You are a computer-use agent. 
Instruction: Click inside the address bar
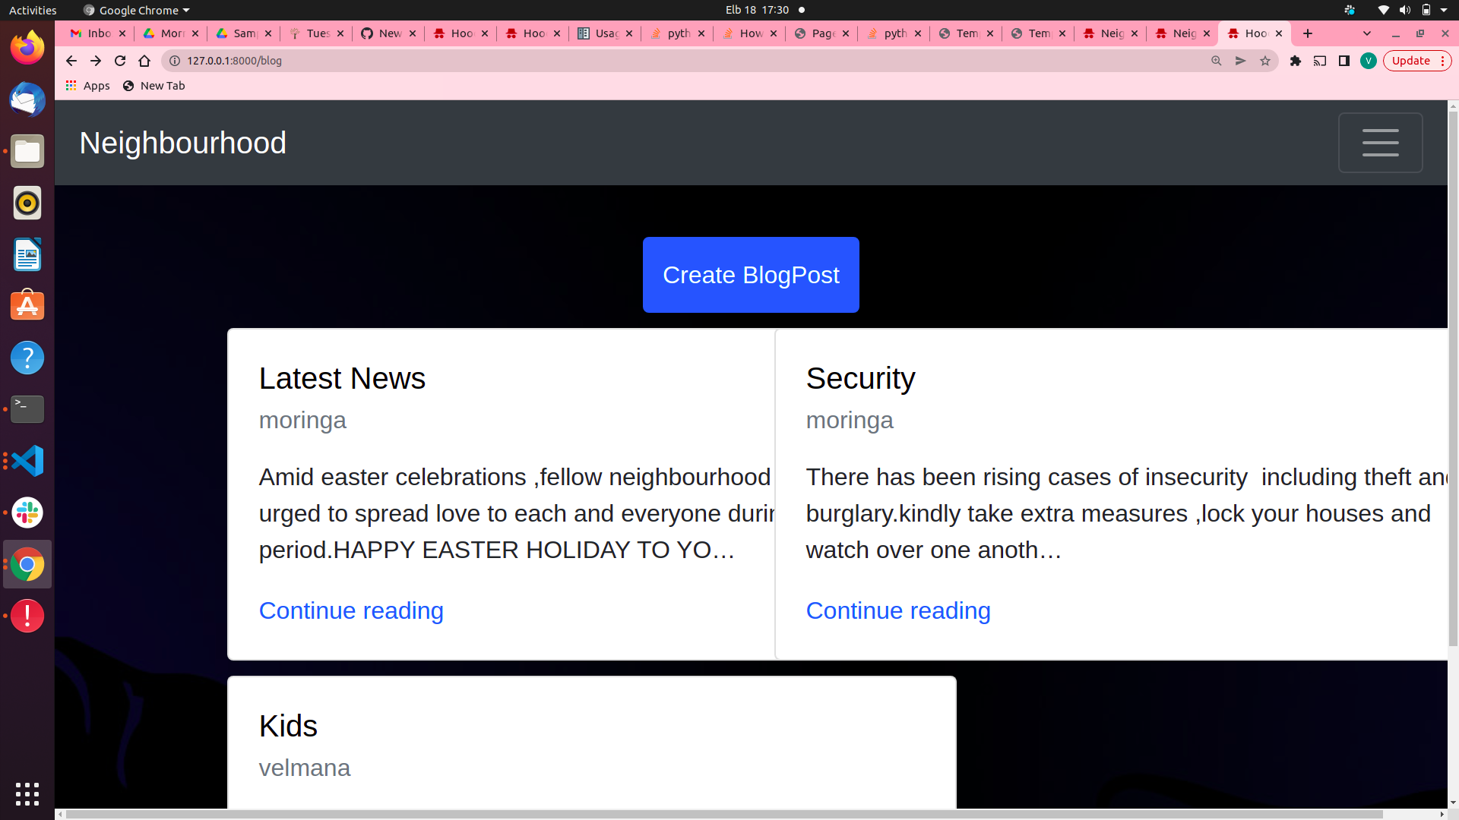pyautogui.click(x=532, y=61)
